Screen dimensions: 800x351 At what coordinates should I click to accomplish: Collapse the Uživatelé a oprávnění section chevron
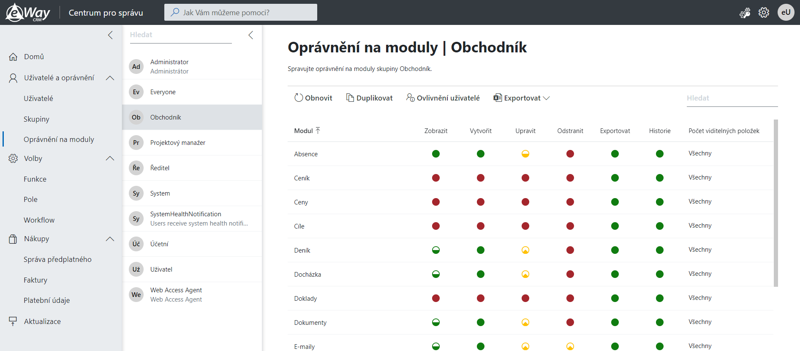110,78
